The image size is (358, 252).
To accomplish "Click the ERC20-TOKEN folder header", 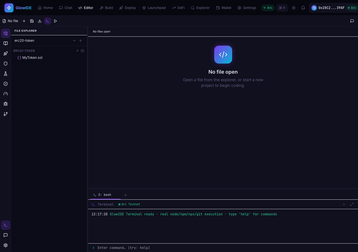I will [x=24, y=51].
